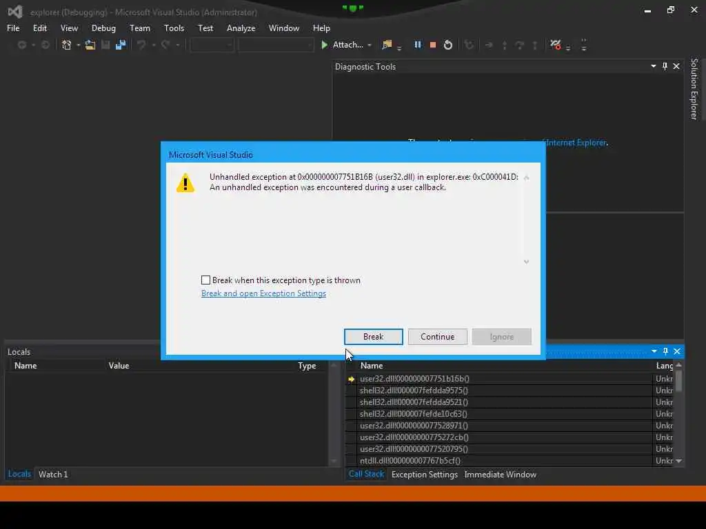This screenshot has width=706, height=529.
Task: Open the Test menu
Action: (205, 28)
